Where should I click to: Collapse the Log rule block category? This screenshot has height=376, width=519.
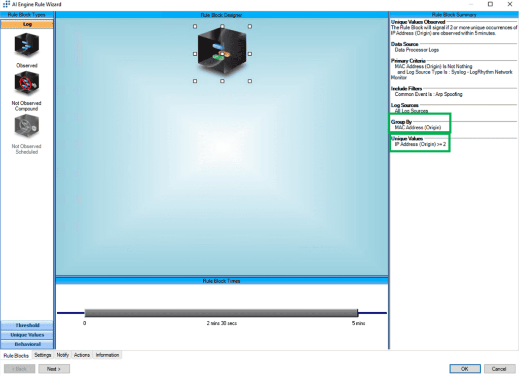pyautogui.click(x=27, y=24)
